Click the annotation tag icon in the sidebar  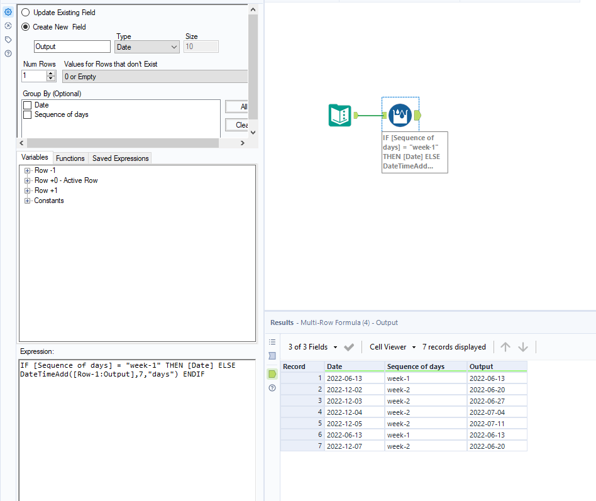tap(8, 39)
